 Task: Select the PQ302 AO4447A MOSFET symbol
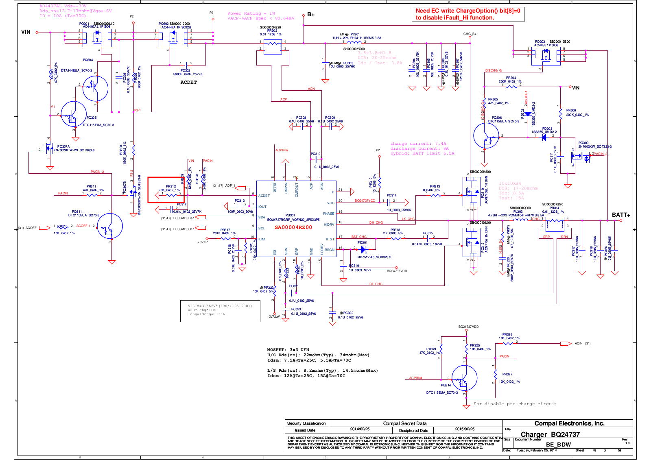coord(173,37)
